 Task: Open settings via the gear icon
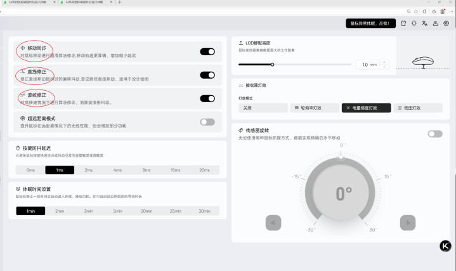pyautogui.click(x=446, y=23)
